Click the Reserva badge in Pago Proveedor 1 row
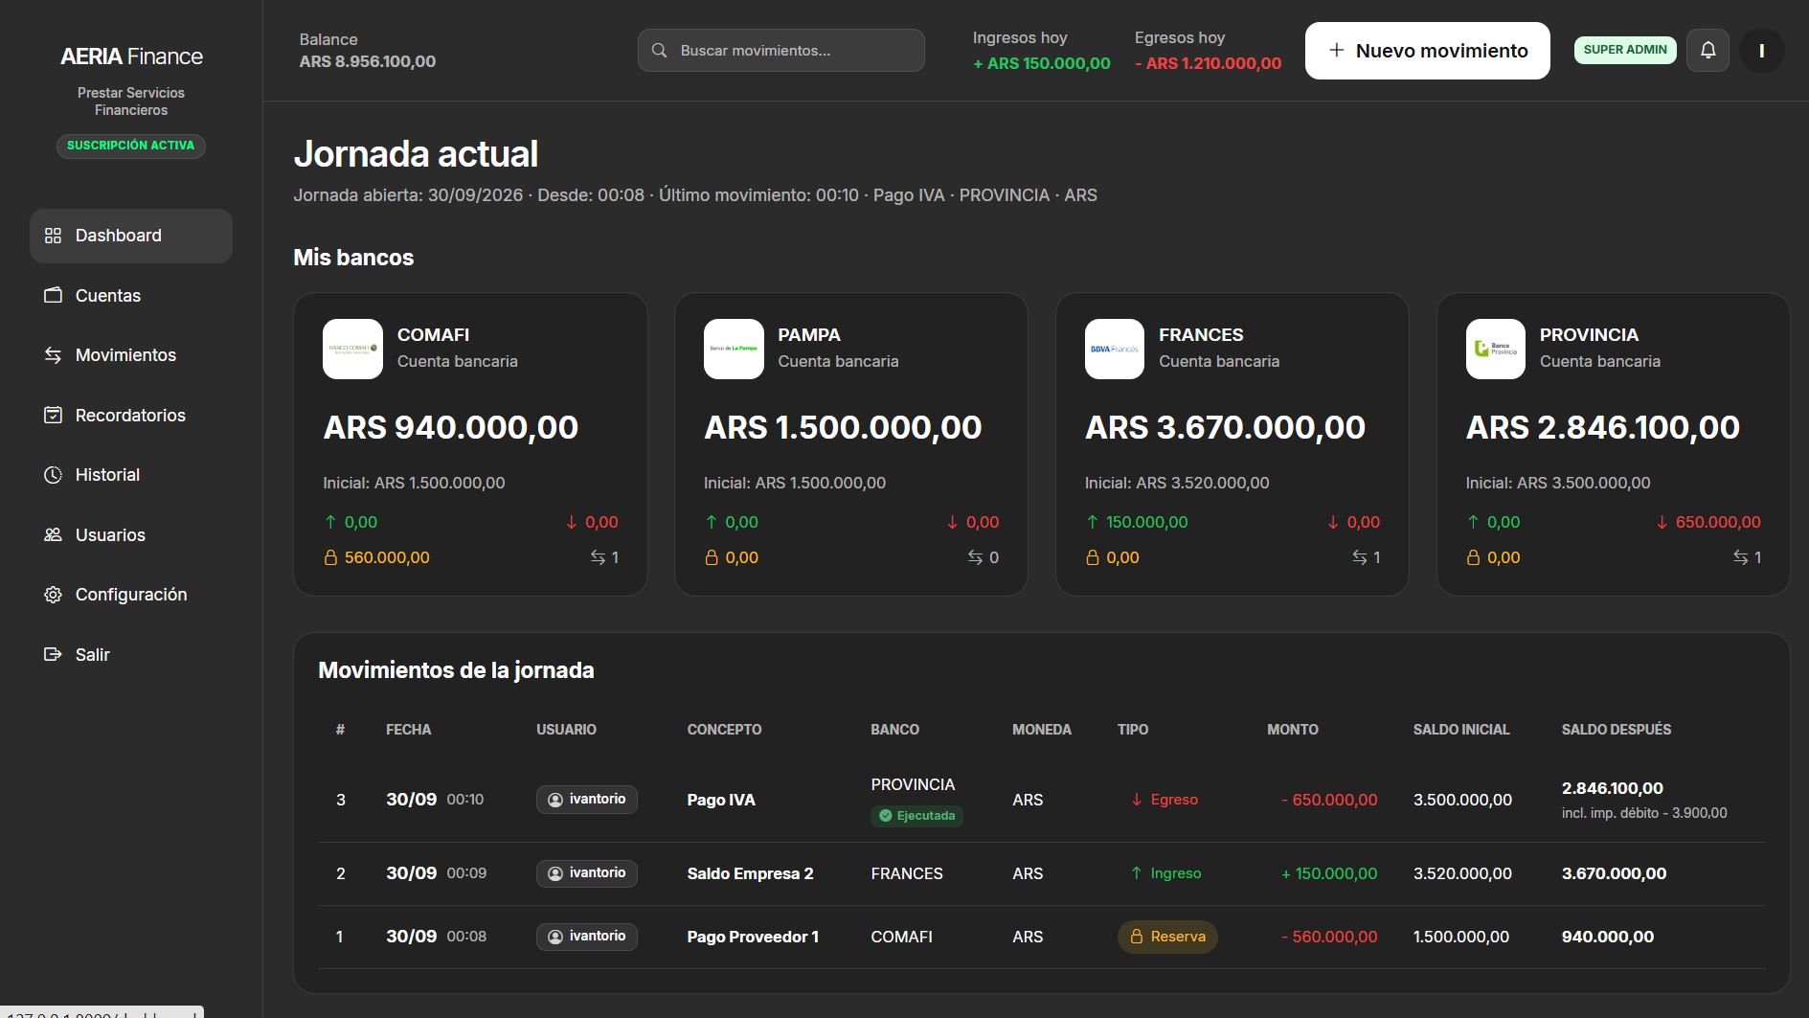The width and height of the screenshot is (1809, 1018). point(1167,937)
